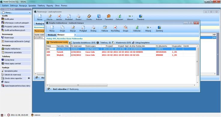Open tools dropdown beside Ilość rekordów

tap(49, 89)
